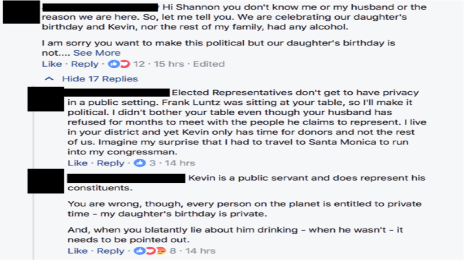Click the thumbs-up reaction icon on the first comment
Viewport: 465px width, 262px height.
click(x=113, y=64)
